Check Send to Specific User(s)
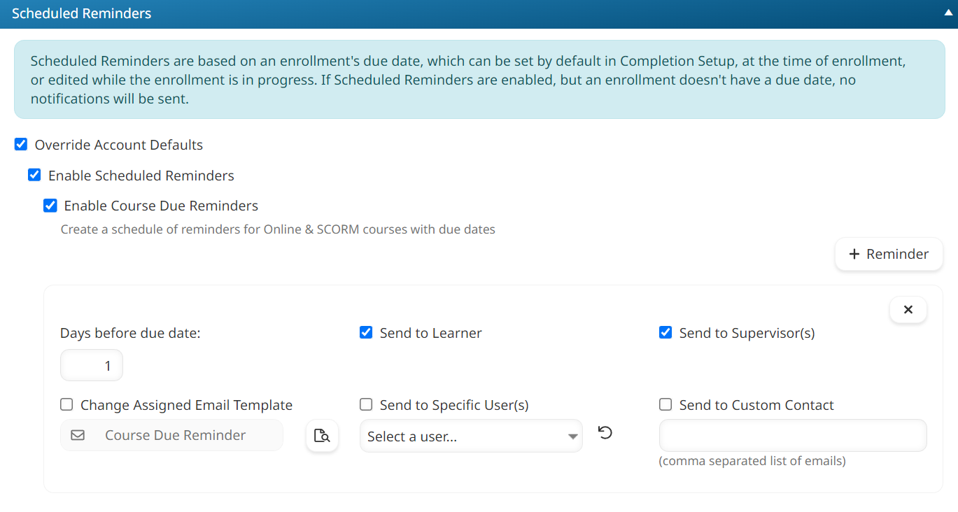 click(366, 404)
